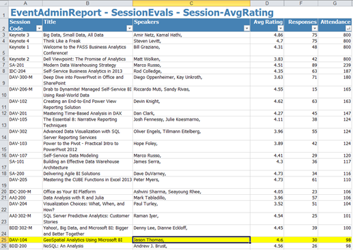This screenshot has height=250, width=353.
Task: Select SA-201 attendance value 239
Action: pos(335,65)
